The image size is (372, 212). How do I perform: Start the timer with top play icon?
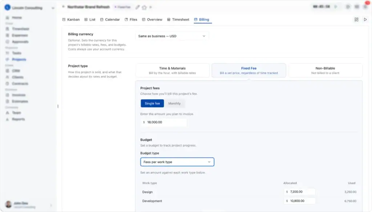point(336,7)
